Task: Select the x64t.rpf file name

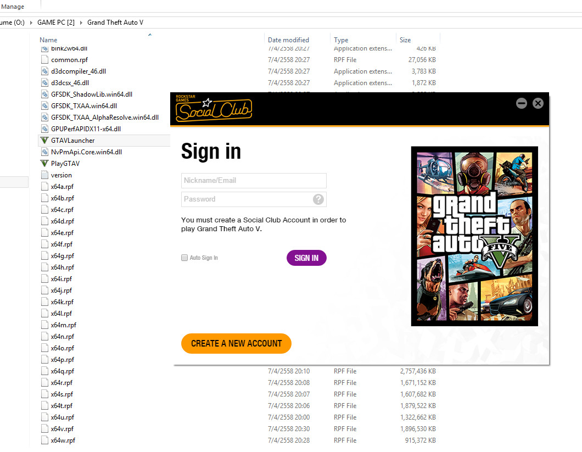Action: pos(61,405)
